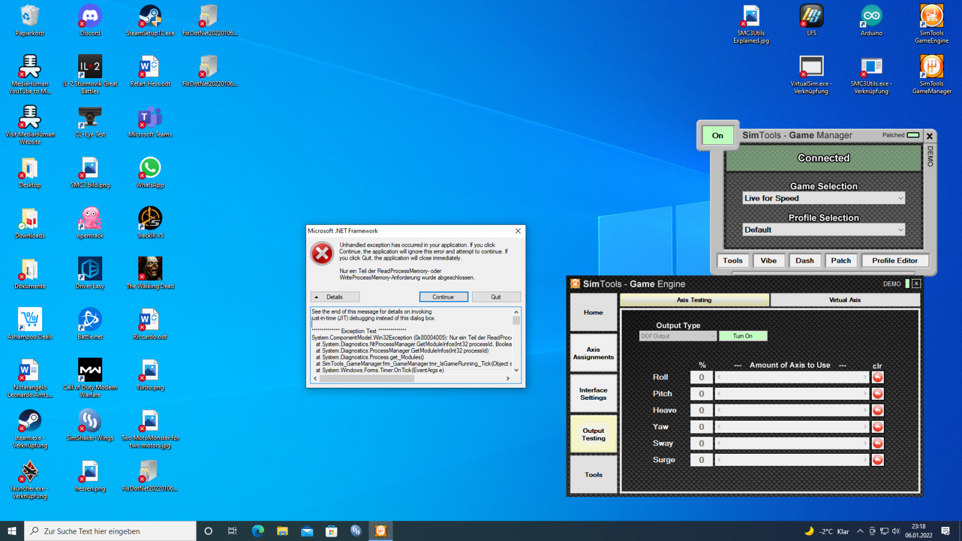Open the Tools section in Game Engine
Screen dimensions: 962x541
click(x=593, y=475)
